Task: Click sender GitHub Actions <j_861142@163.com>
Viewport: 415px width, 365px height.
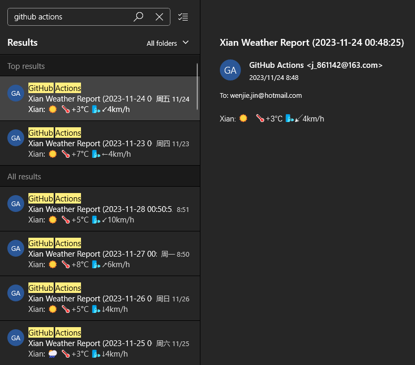Action: coord(316,65)
